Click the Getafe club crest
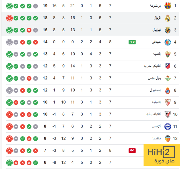 click(168, 42)
